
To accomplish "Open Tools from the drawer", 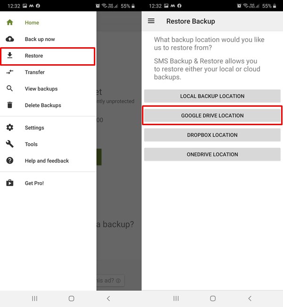I will 48,144.
